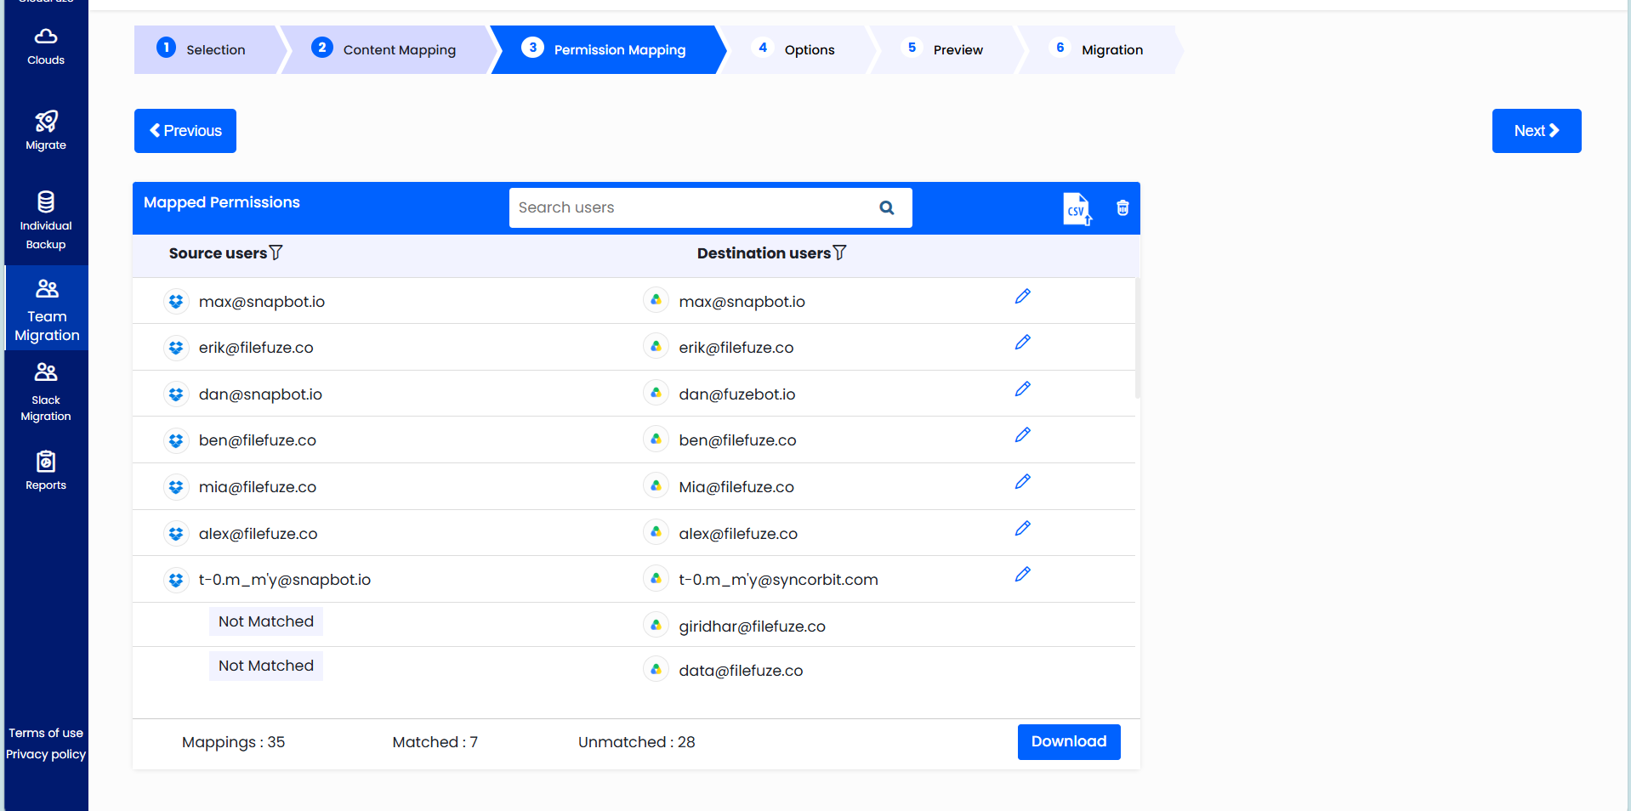Image resolution: width=1631 pixels, height=811 pixels.
Task: Click the Next button
Action: (x=1537, y=131)
